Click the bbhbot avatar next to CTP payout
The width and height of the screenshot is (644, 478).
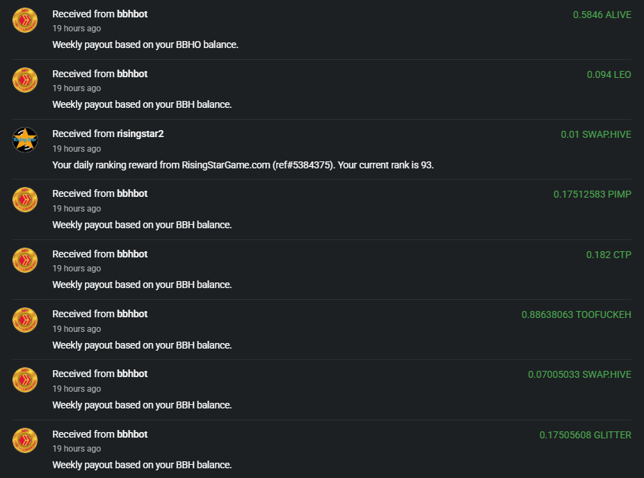coord(25,260)
